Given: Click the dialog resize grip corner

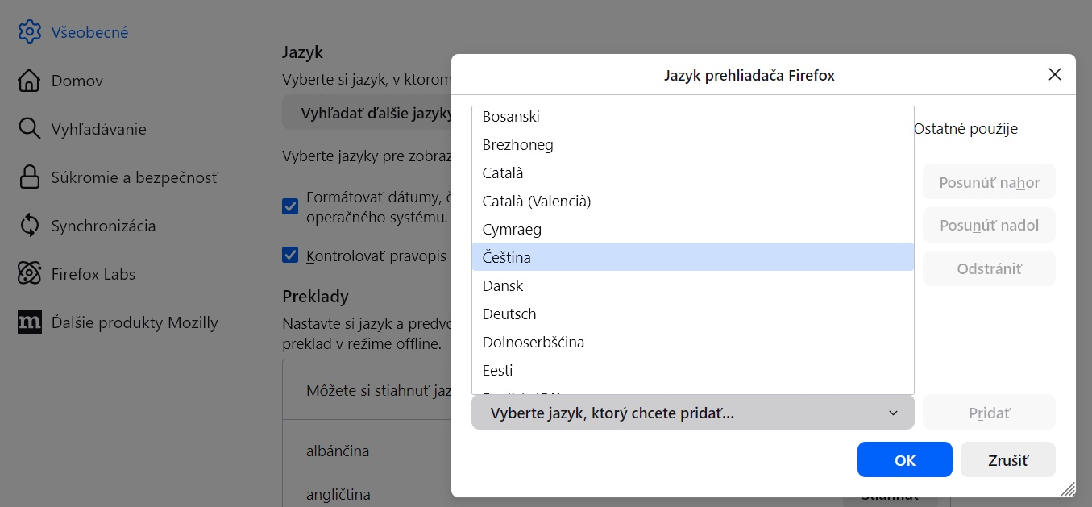Looking at the screenshot, I should (x=1068, y=489).
